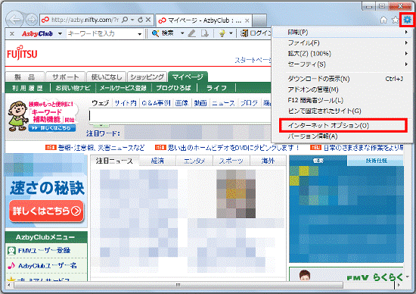Switch to the 注目ニュース news tab
This screenshot has width=416, height=294.
pos(114,161)
